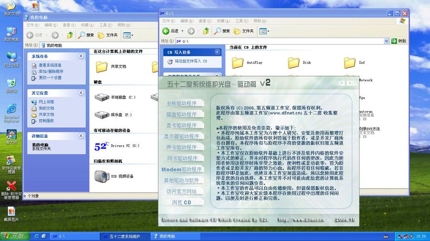Click Modem驱动程序 button
The height and width of the screenshot is (241, 430).
coord(182,170)
